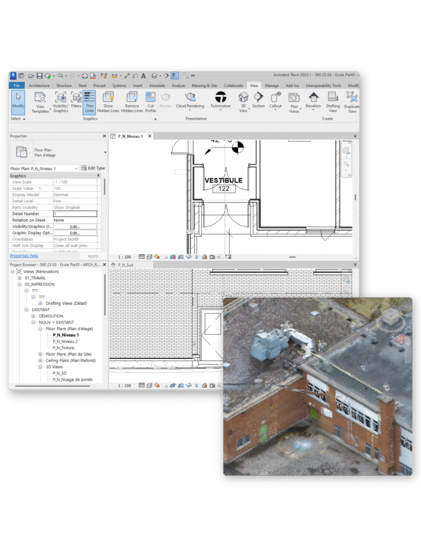Click the Print icon in quick access toolbar
The height and width of the screenshot is (547, 421).
(x=85, y=76)
